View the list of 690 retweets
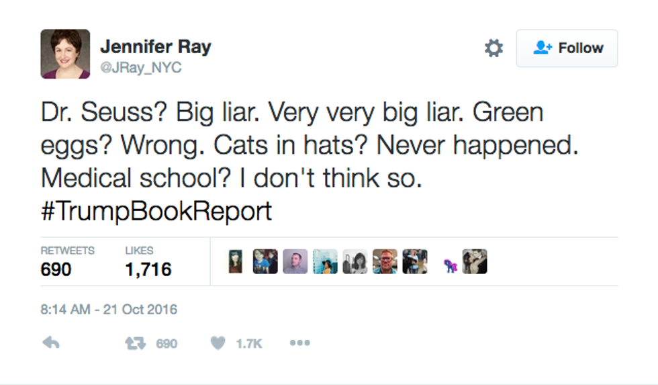The width and height of the screenshot is (658, 385). click(x=68, y=261)
